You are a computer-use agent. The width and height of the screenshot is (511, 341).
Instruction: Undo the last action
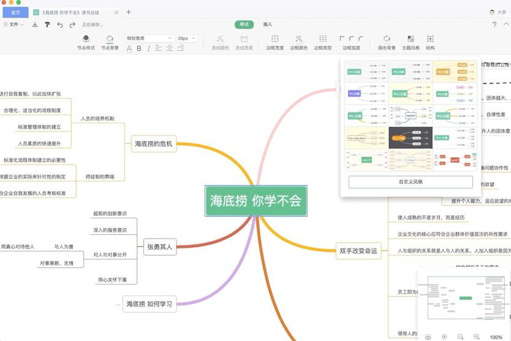[60, 25]
